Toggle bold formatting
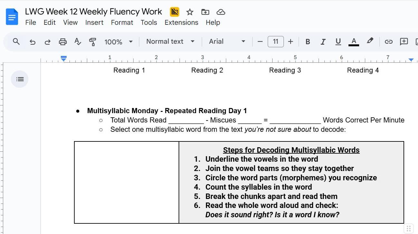Image resolution: width=418 pixels, height=234 pixels. point(308,41)
